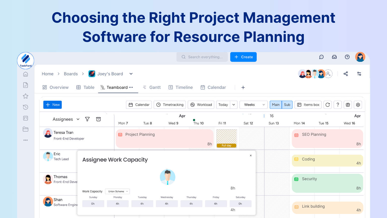The height and width of the screenshot is (218, 387).
Task: Open the Items box button
Action: (308, 105)
